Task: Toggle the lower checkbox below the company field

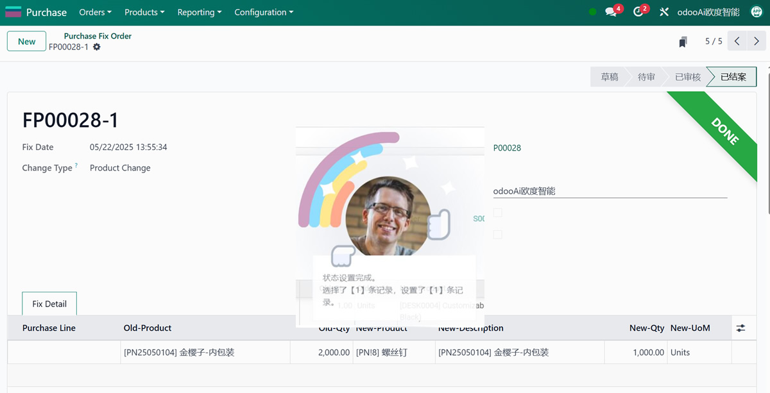Action: (x=497, y=235)
